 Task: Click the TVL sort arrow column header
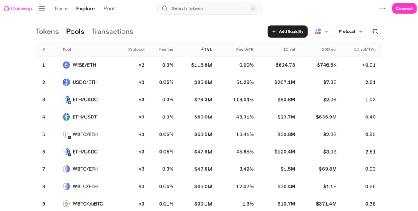[x=206, y=49]
